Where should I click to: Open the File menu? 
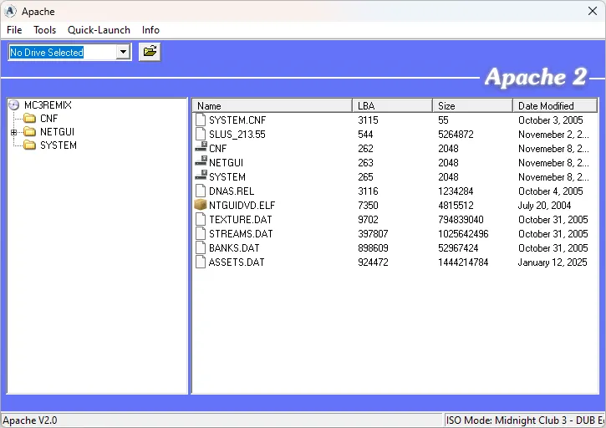coord(14,30)
